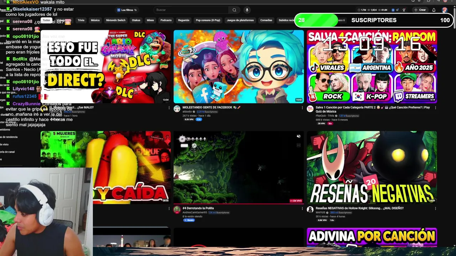Screen dimensions: 456x256
Task: Activate voice search microphone icon
Action: (247, 10)
